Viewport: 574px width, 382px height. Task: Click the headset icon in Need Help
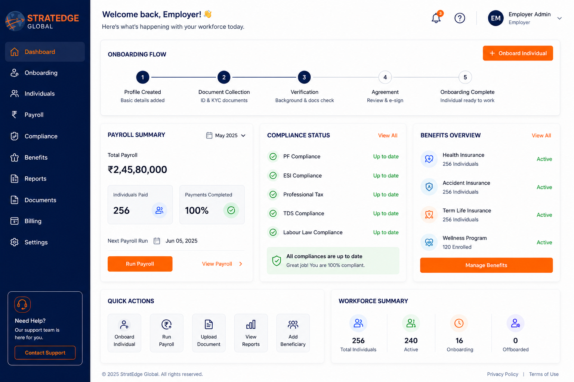pos(22,305)
